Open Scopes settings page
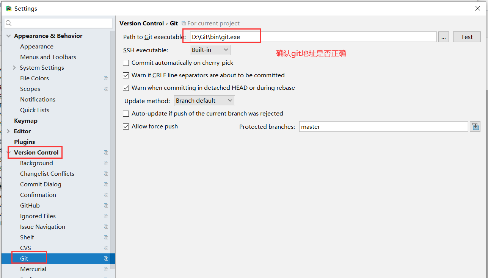488x278 pixels. point(30,89)
